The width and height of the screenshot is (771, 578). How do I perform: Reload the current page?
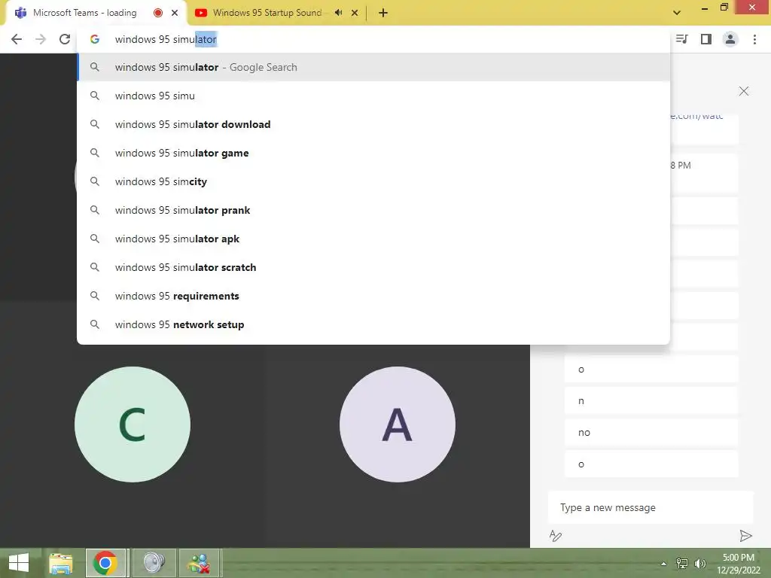pyautogui.click(x=65, y=39)
